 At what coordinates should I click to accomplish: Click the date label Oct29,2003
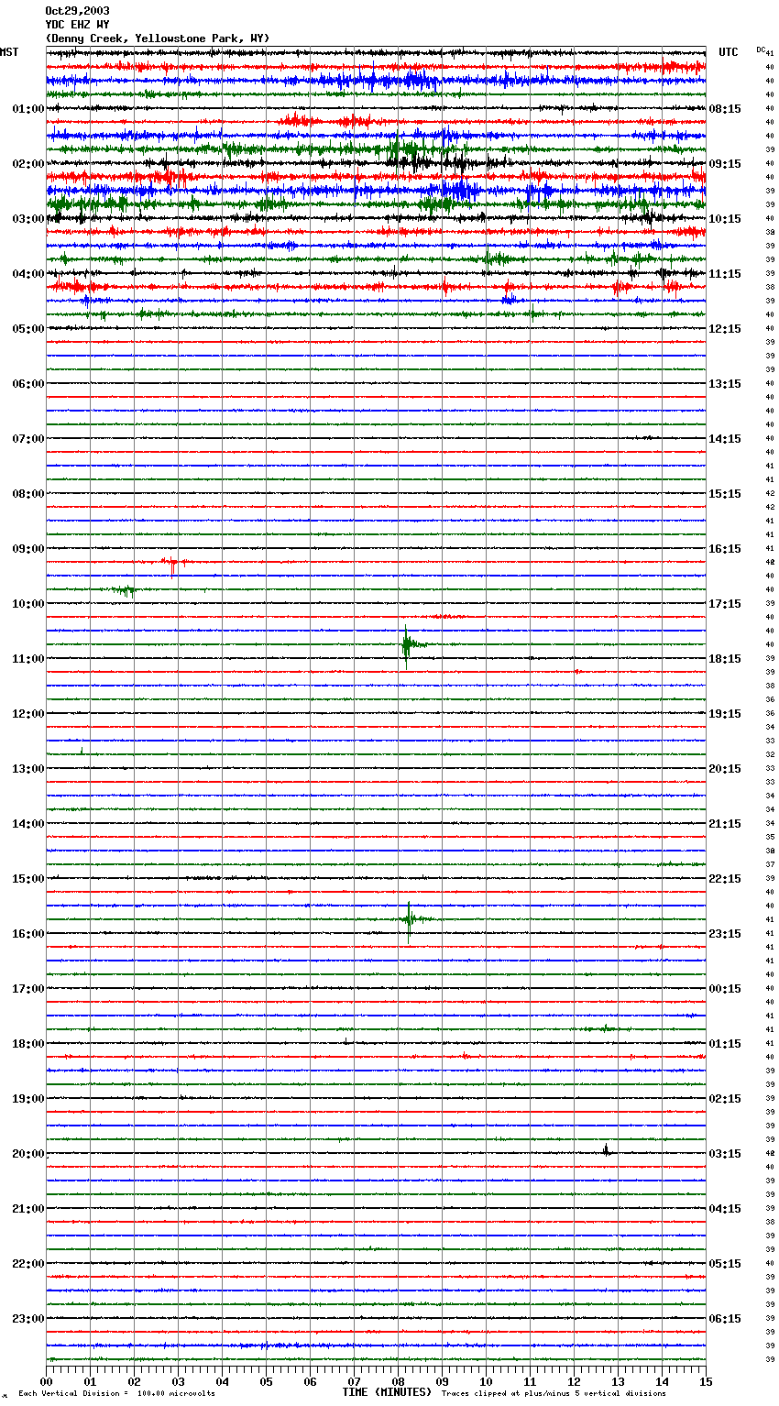[77, 11]
